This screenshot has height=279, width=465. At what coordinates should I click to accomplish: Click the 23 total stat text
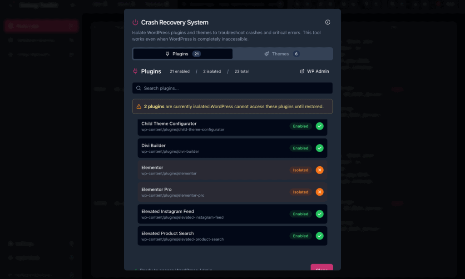coord(242,71)
